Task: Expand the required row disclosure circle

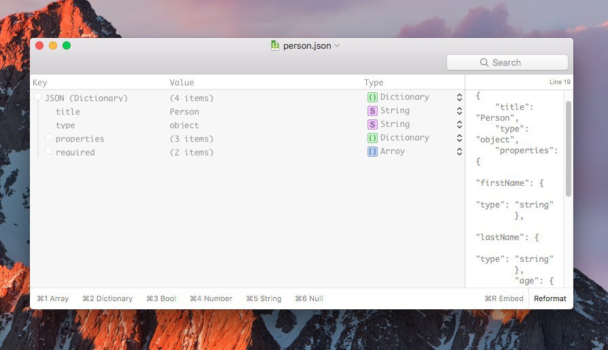Action: click(x=49, y=151)
